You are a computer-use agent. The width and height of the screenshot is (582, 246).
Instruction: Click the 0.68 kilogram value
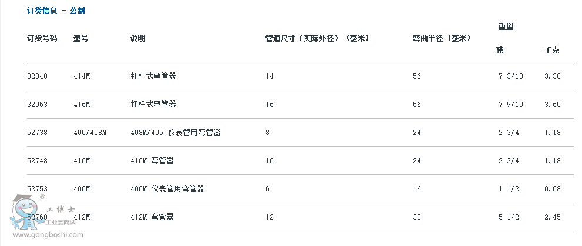553,189
